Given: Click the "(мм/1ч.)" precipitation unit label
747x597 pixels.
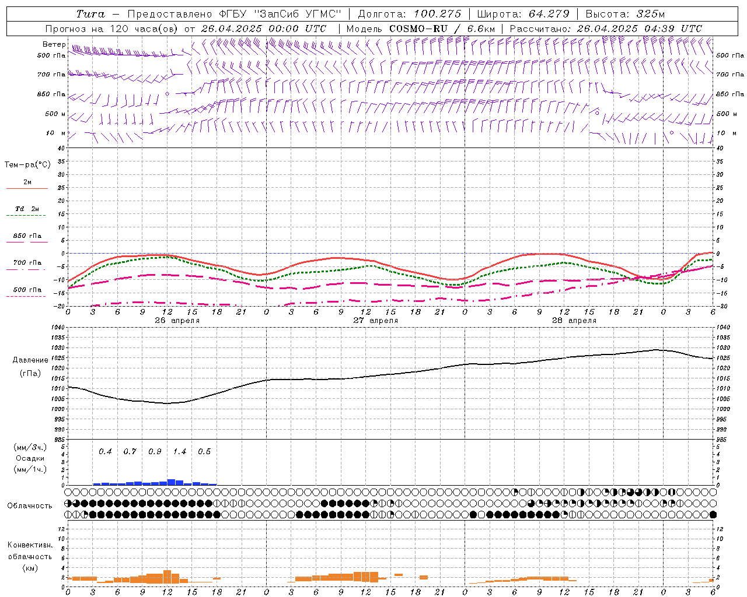Looking at the screenshot, I should (x=30, y=469).
